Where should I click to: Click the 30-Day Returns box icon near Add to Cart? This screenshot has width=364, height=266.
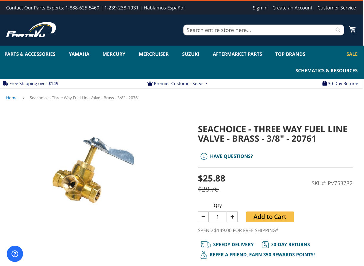[x=265, y=245]
